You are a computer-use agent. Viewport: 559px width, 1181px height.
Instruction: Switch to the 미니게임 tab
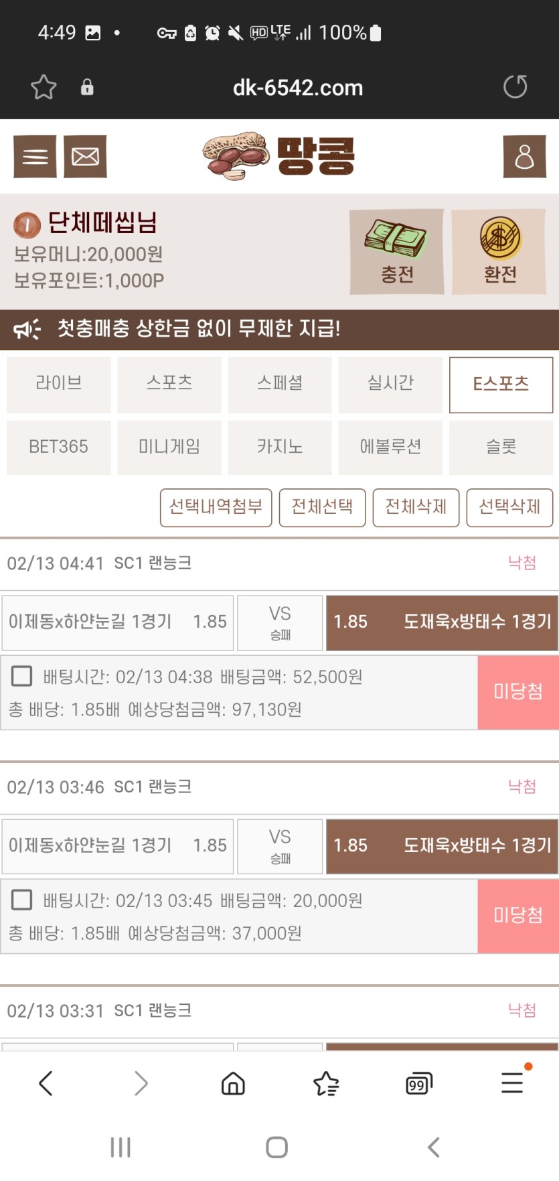(169, 447)
